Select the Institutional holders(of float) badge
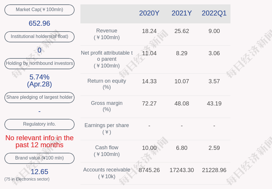Image resolution: width=272 pixels, height=189 pixels. click(x=39, y=37)
